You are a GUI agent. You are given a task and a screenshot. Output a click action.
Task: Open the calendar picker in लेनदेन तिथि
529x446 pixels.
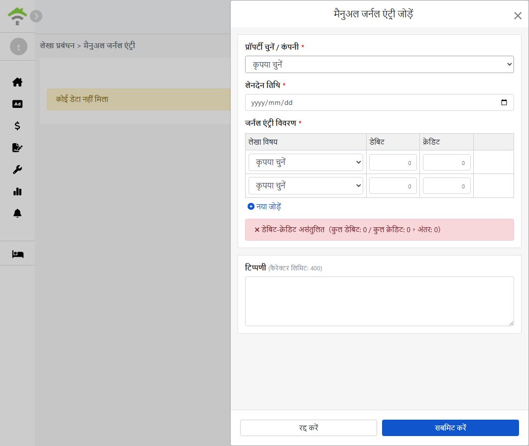point(504,102)
